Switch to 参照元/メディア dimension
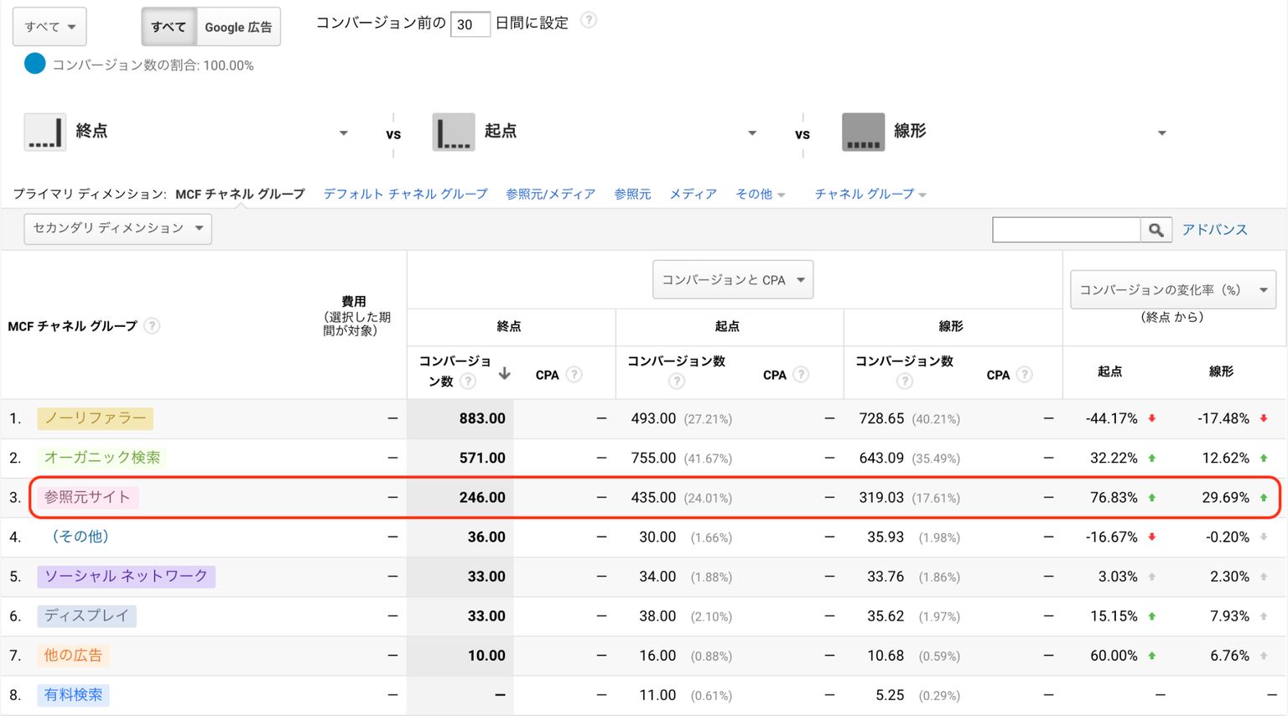 tap(550, 195)
